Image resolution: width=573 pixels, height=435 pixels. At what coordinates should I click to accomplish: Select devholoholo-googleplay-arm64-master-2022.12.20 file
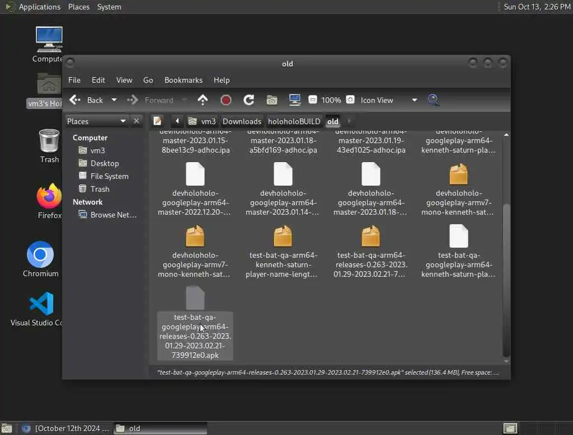(x=195, y=189)
